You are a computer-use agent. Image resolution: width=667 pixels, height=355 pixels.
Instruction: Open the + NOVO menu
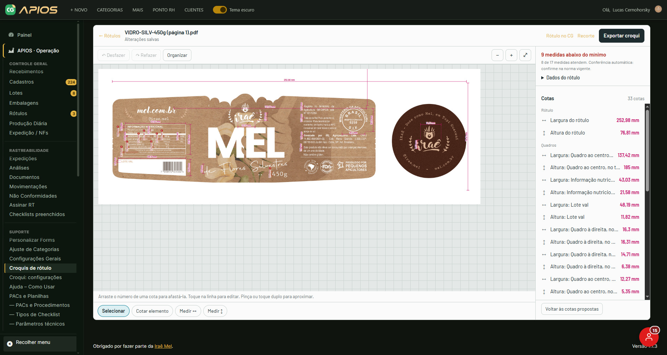tap(79, 10)
